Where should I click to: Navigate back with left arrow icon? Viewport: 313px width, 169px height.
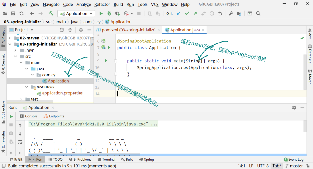pyautogui.click(x=32, y=14)
